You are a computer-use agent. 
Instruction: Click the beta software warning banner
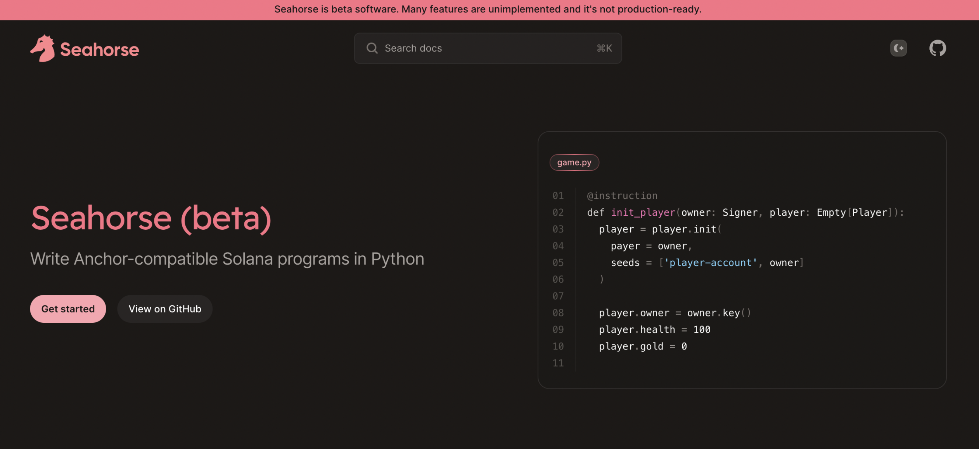(488, 9)
